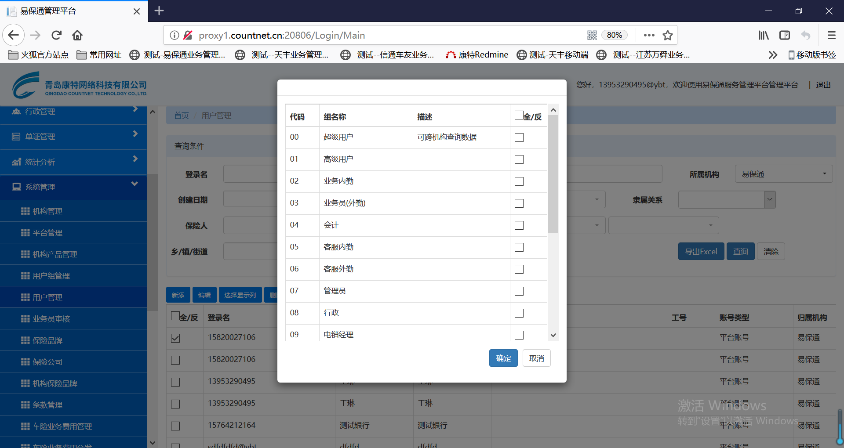Open 机构管理 in the sidebar
The height and width of the screenshot is (448, 844).
pos(47,211)
